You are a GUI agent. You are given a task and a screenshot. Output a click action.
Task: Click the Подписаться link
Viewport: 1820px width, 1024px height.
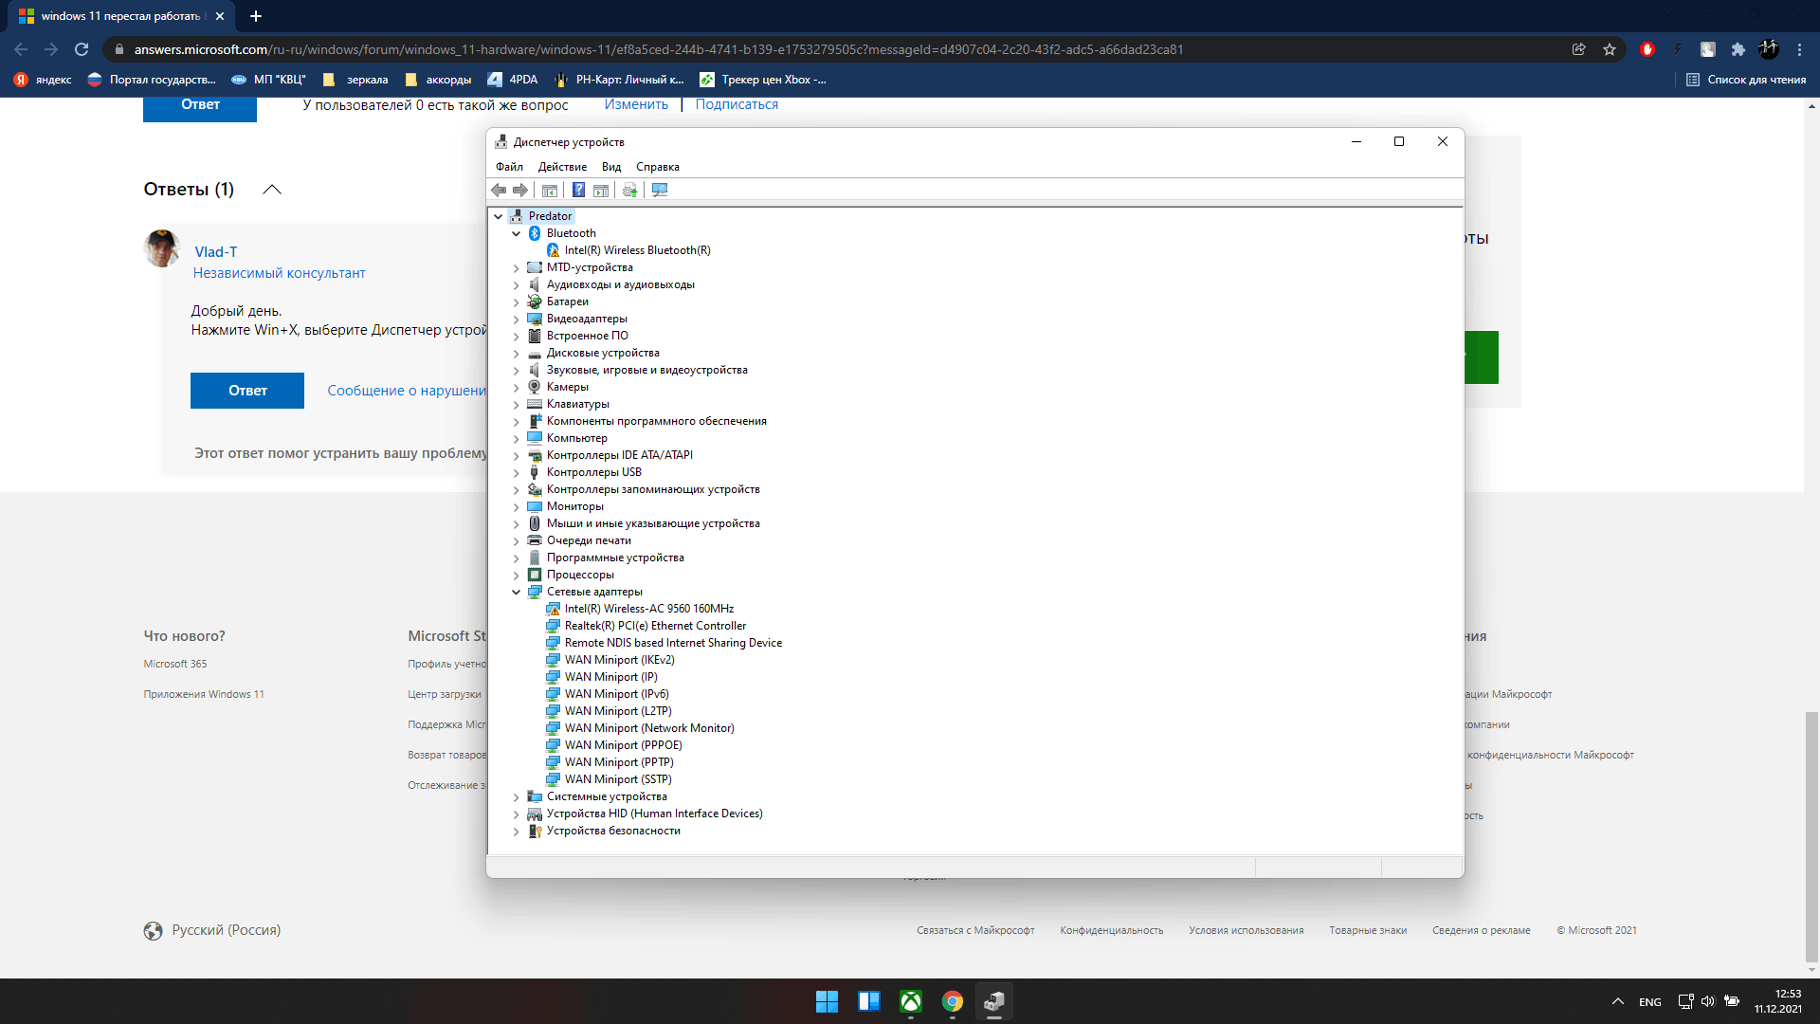[737, 104]
